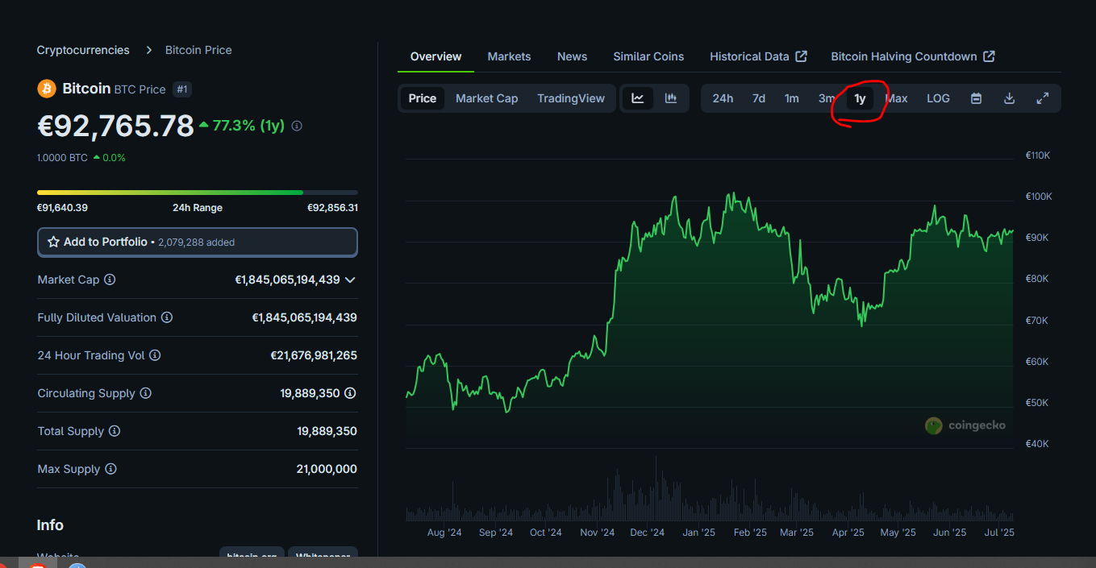The height and width of the screenshot is (568, 1096).
Task: Click info icon beside 19,889,350 circulating value
Action: (350, 393)
